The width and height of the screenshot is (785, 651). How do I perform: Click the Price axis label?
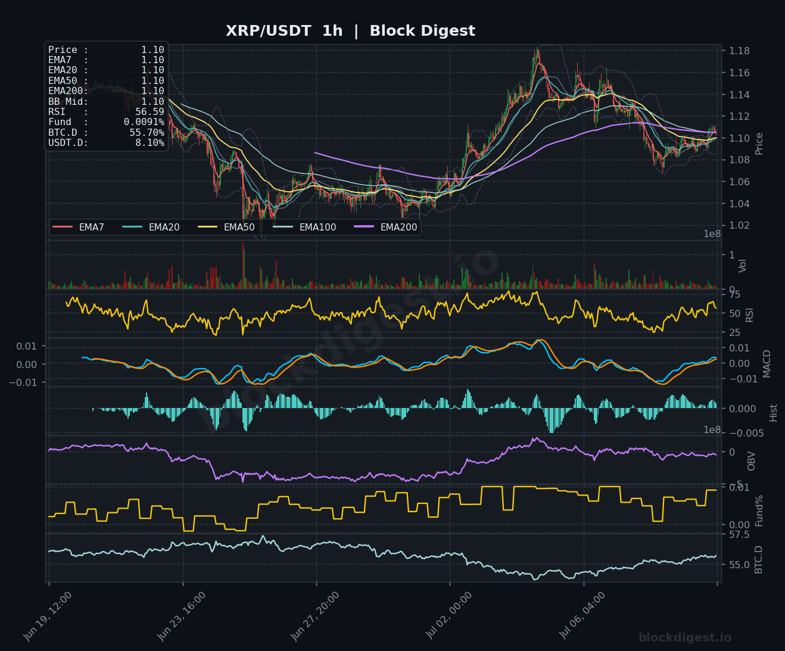coord(759,144)
